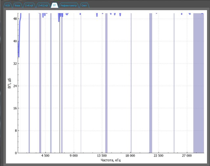Click the wide shaded band past 27 000 kHz

(x=198, y=82)
